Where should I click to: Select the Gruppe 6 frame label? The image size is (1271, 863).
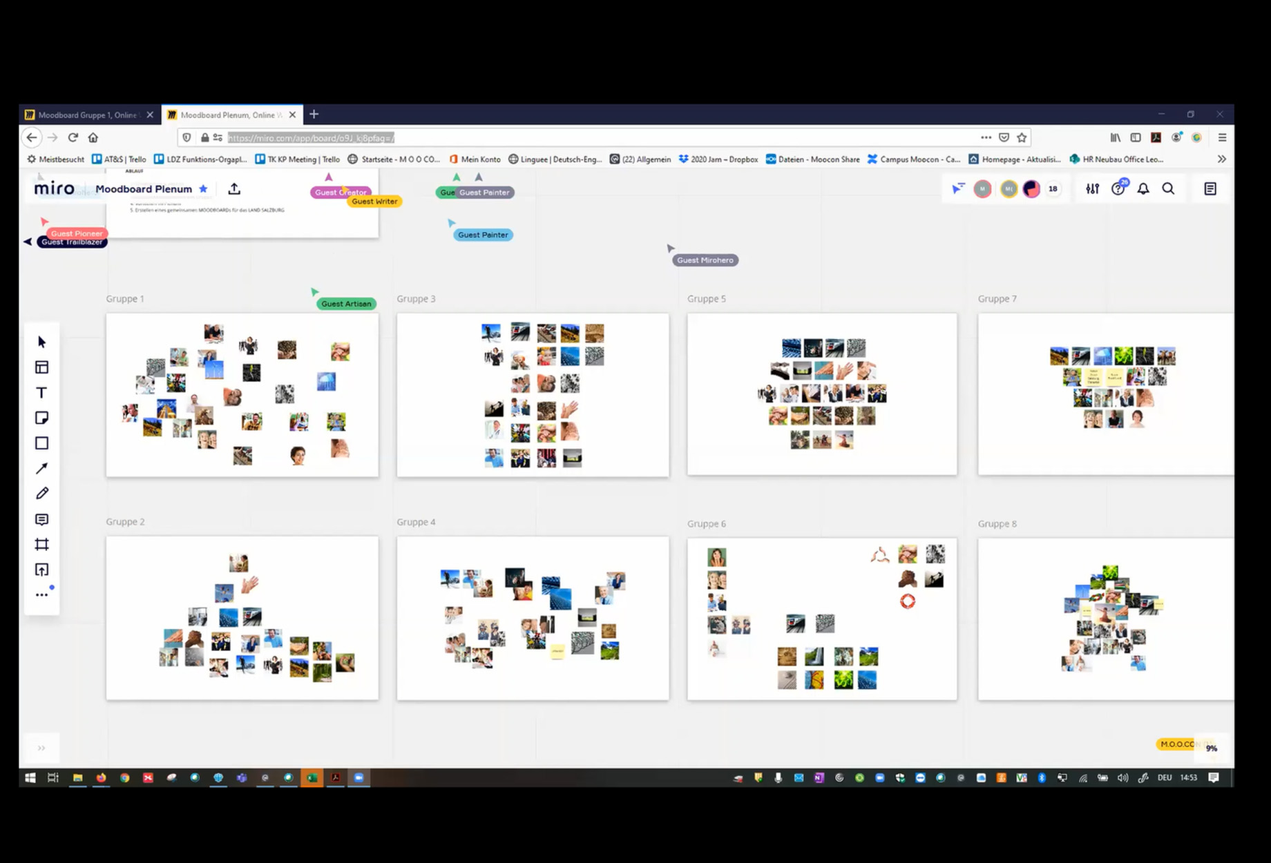pos(707,524)
